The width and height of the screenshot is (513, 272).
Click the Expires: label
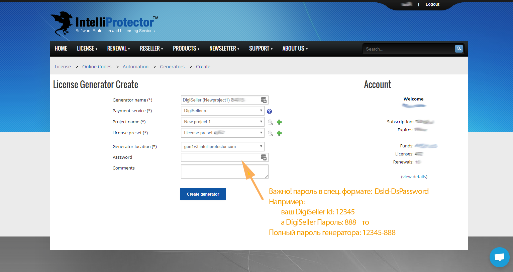405,130
